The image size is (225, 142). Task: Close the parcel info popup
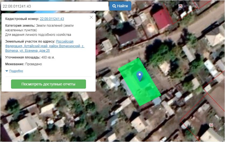tap(91, 17)
